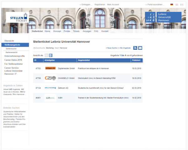Click employer name Delticom AG
The image size is (188, 150).
pyautogui.click(x=63, y=88)
